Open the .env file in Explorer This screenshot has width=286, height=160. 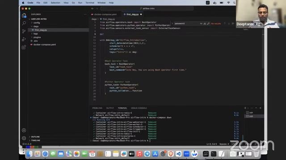pyautogui.click(x=36, y=41)
